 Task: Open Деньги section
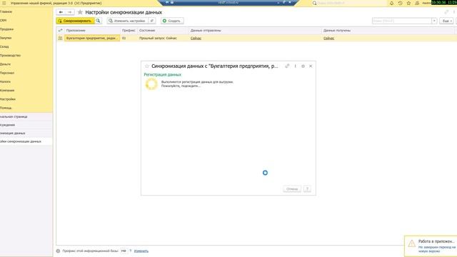click(x=5, y=64)
